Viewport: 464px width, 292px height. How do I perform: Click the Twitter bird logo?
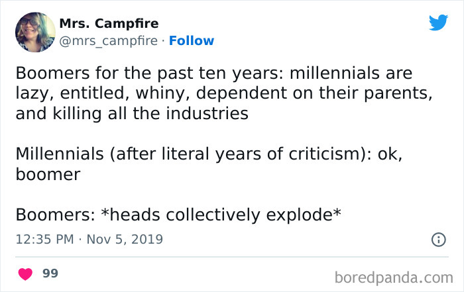(438, 23)
